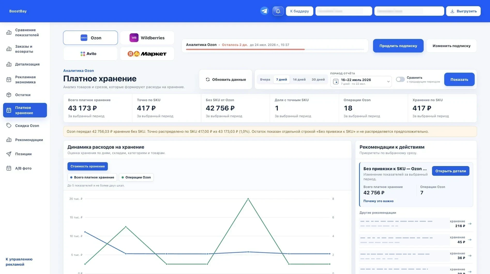Click Продлить подписку button

[x=398, y=46]
